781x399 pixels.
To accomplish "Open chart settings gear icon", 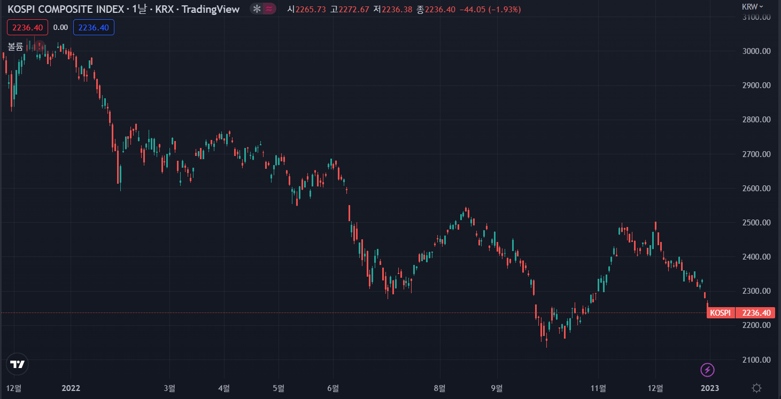I will tap(756, 388).
